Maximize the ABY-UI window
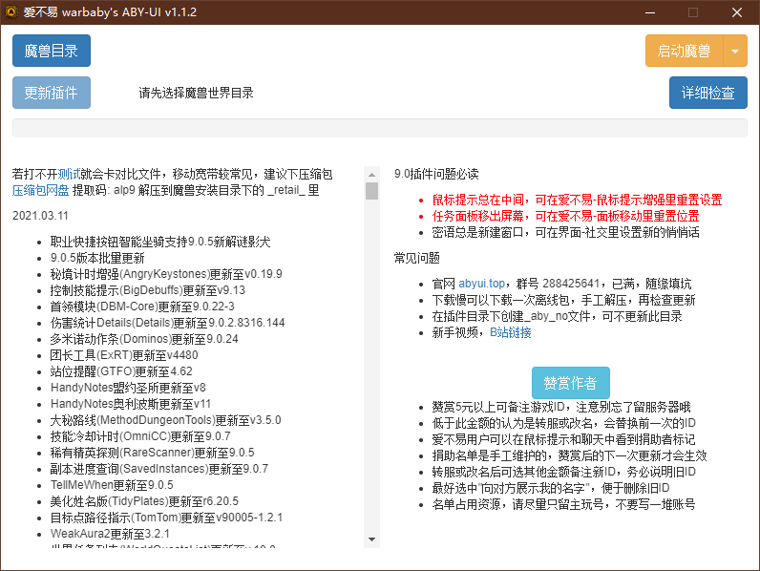The height and width of the screenshot is (571, 760). (693, 12)
